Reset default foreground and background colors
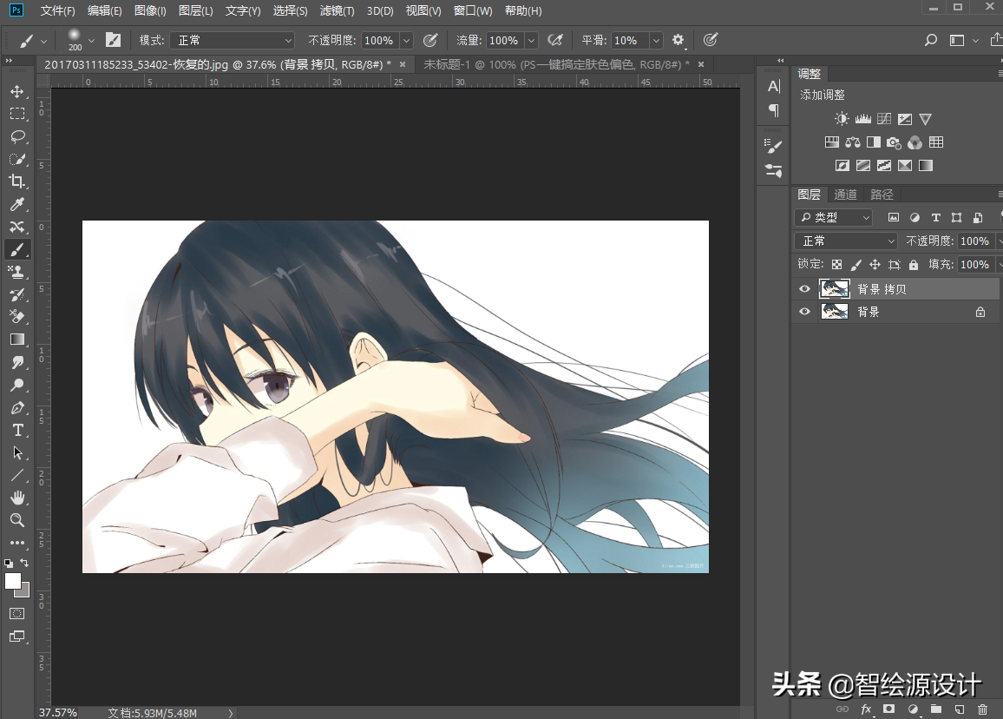Image resolution: width=1003 pixels, height=719 pixels. 9,564
